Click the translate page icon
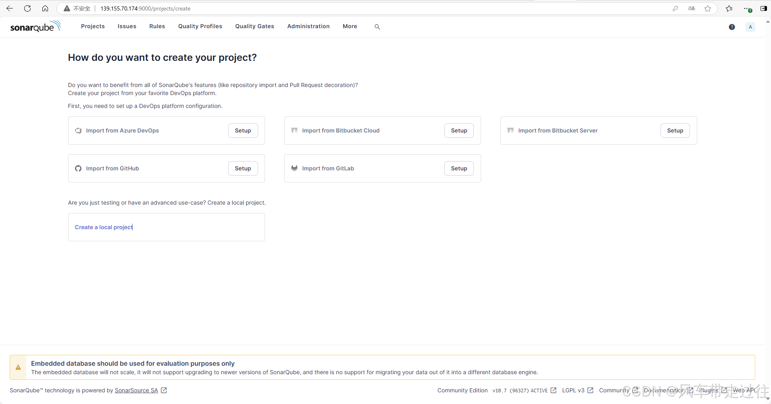 pyautogui.click(x=692, y=8)
